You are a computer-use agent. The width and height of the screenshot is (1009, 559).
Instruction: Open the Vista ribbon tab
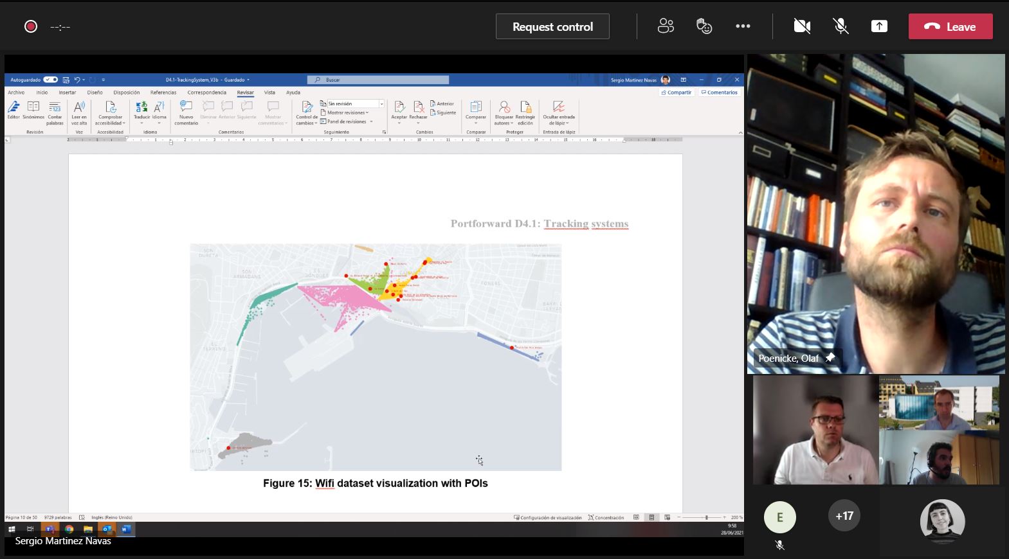(x=269, y=93)
